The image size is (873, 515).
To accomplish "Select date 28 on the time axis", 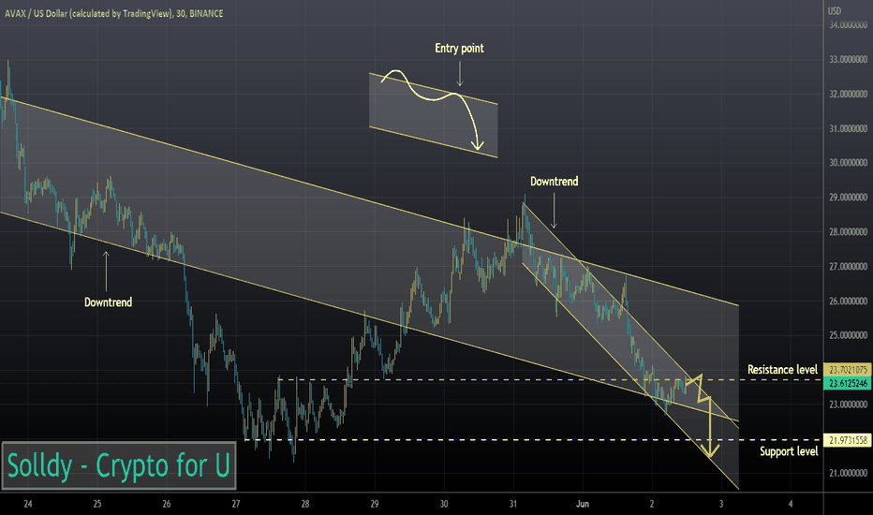I will [x=305, y=504].
